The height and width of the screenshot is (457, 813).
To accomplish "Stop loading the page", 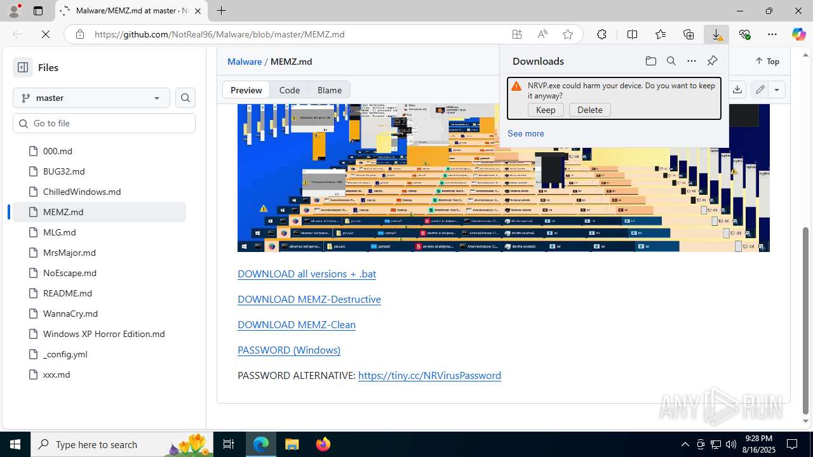I will pyautogui.click(x=46, y=34).
